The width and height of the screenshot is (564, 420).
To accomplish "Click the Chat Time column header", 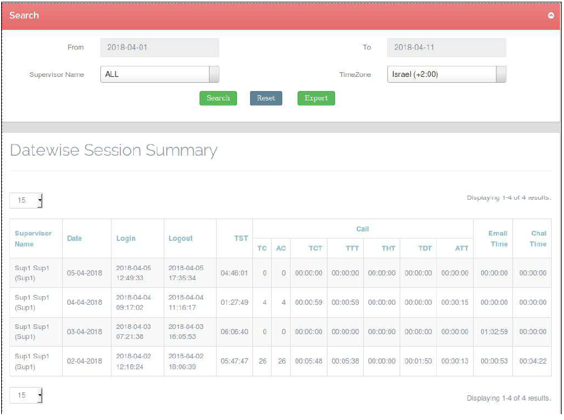I will coord(538,238).
